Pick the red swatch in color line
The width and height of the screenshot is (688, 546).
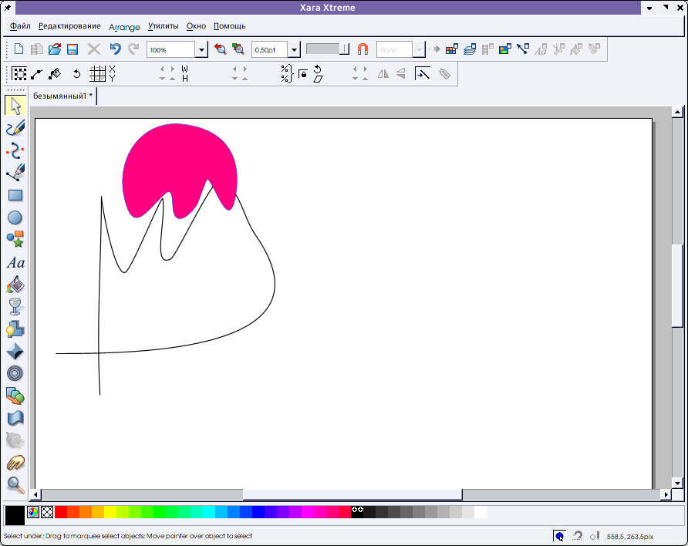tap(61, 512)
